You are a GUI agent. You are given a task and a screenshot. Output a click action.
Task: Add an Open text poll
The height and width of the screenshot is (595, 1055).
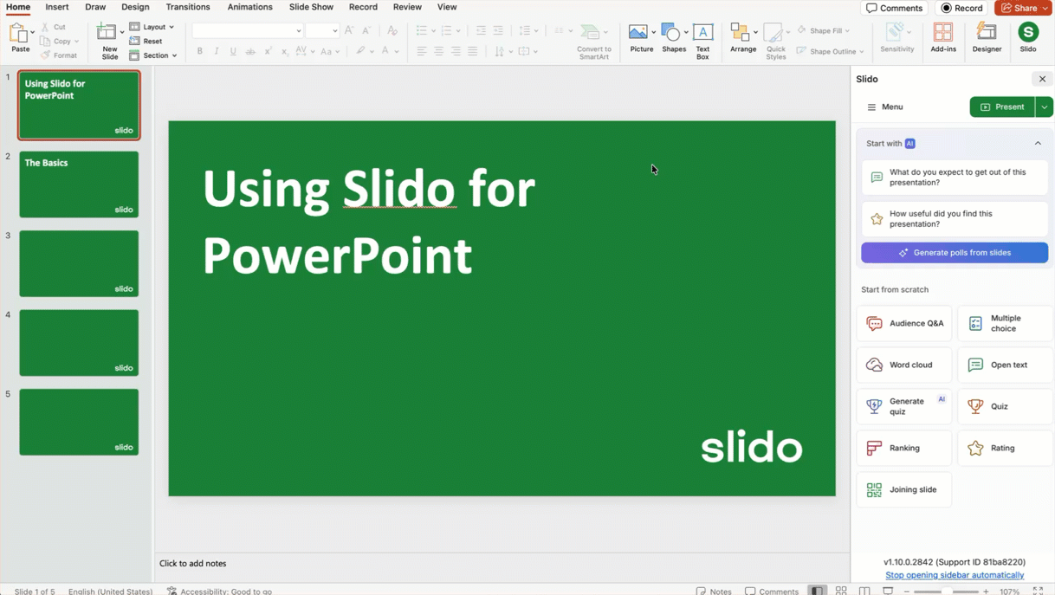[x=1006, y=365]
